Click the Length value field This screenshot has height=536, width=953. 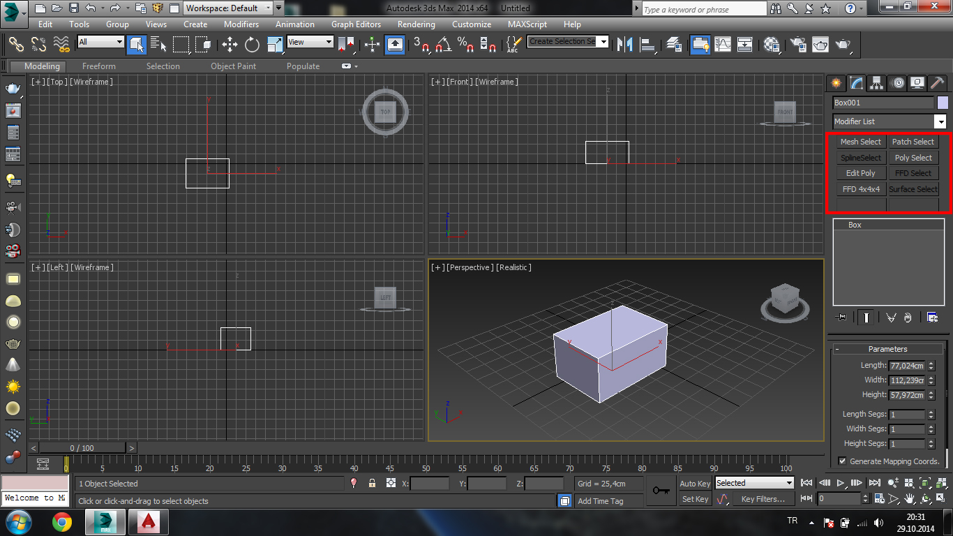[906, 366]
